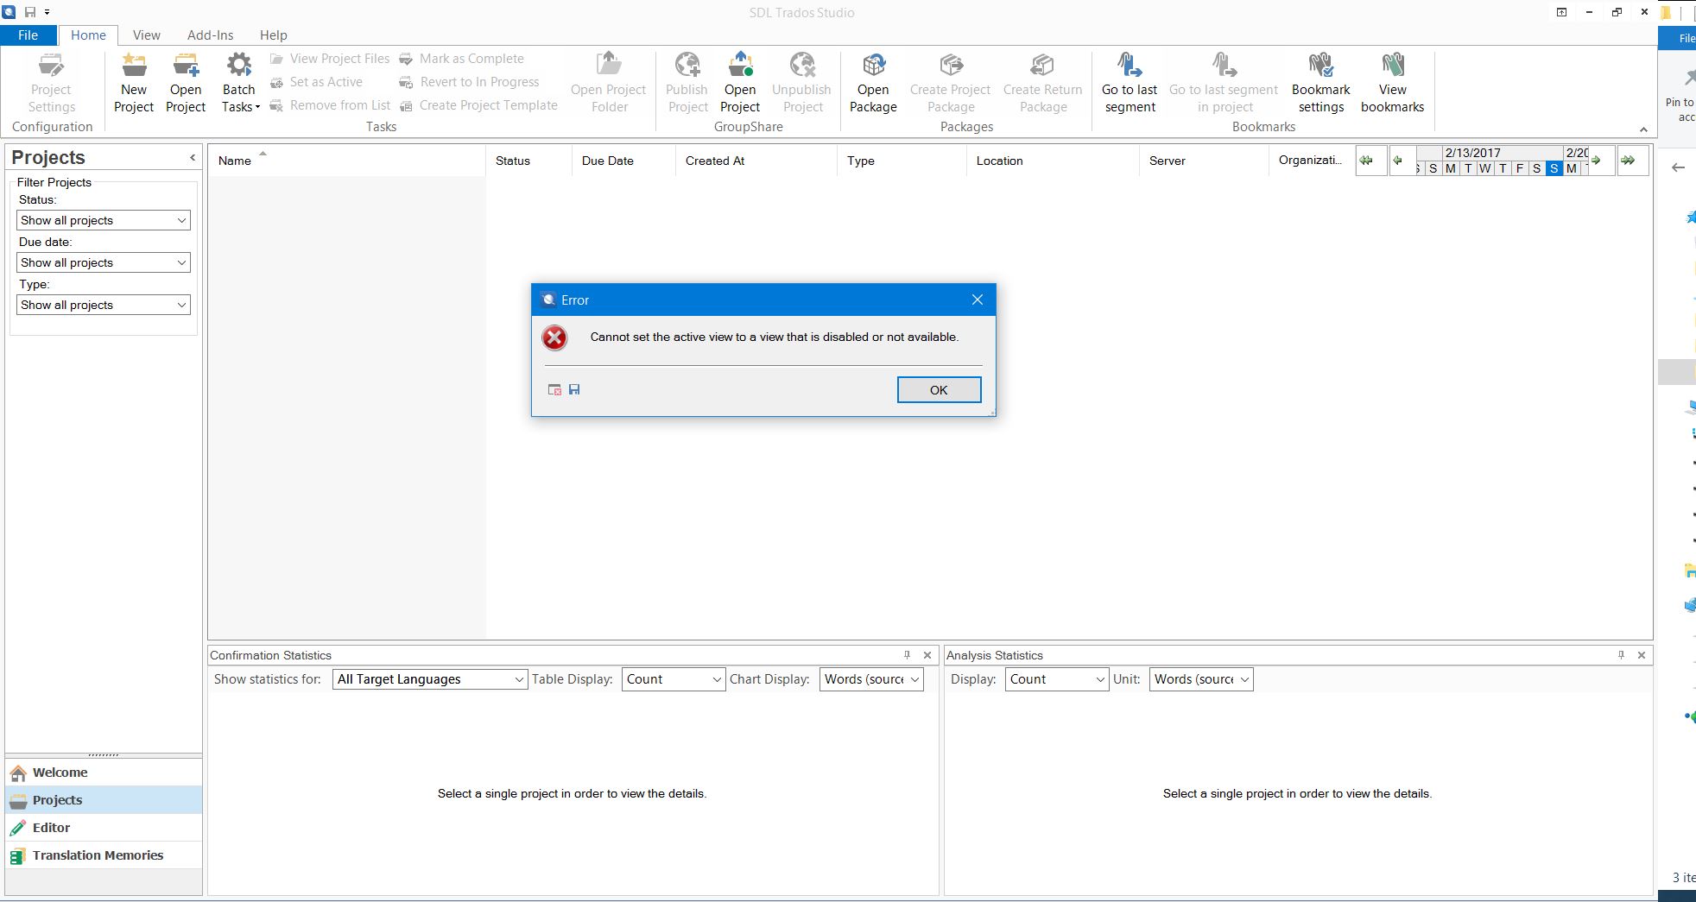The width and height of the screenshot is (1696, 902).
Task: Click the Type column header
Action: 902,161
